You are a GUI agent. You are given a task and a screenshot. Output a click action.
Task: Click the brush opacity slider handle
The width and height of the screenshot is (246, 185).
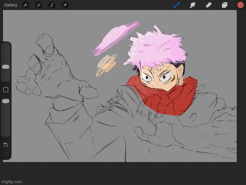click(6, 101)
